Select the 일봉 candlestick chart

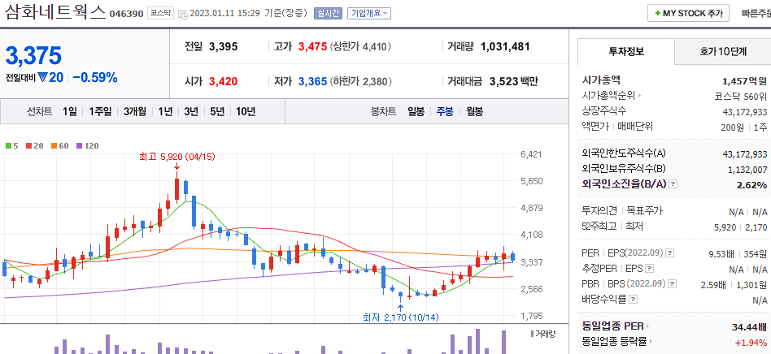416,111
